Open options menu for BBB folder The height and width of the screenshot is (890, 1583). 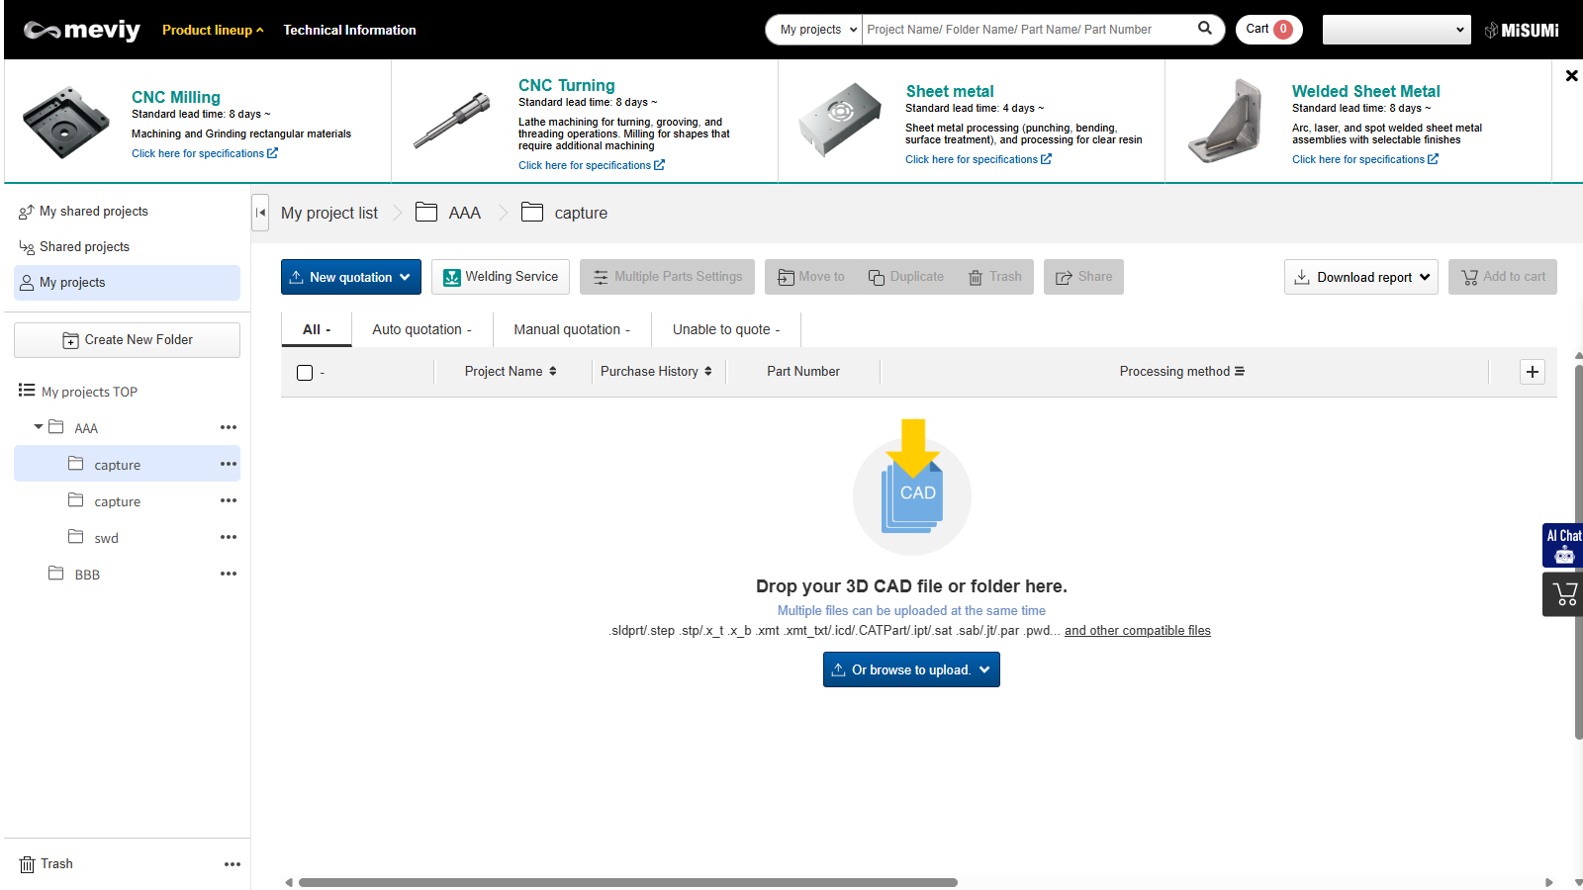click(229, 574)
